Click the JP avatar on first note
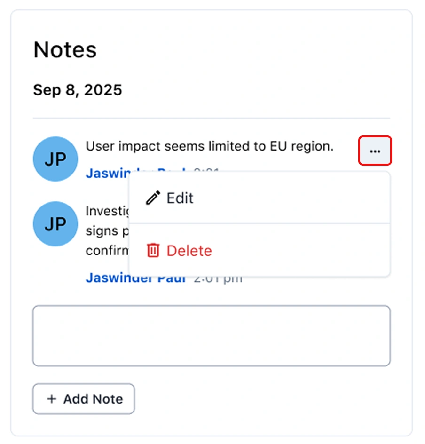This screenshot has height=444, width=425. (x=55, y=159)
